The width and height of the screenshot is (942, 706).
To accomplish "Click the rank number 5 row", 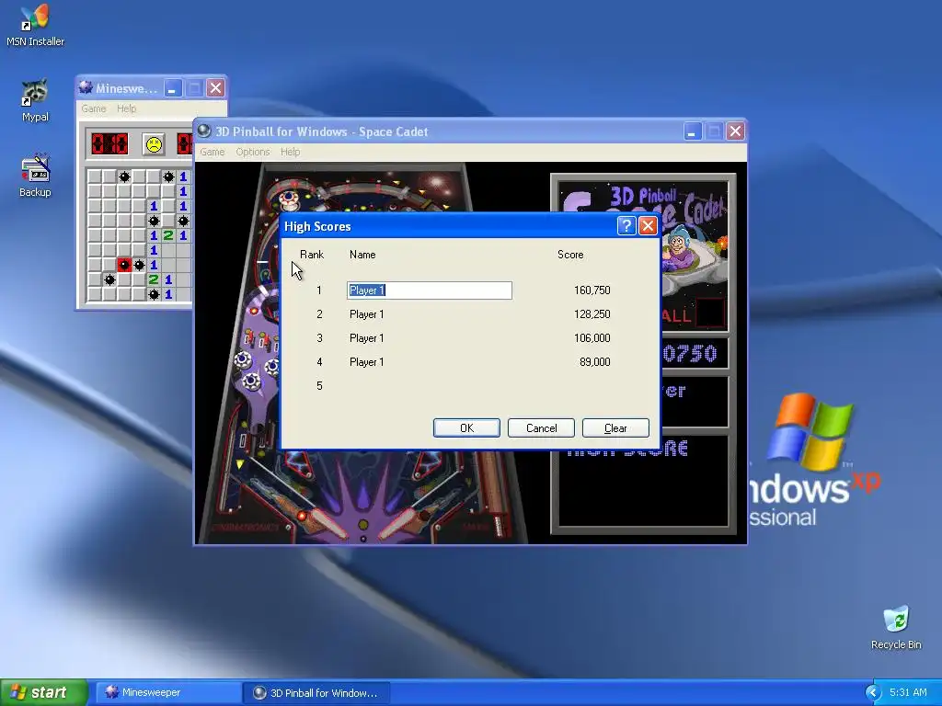I will coord(319,386).
